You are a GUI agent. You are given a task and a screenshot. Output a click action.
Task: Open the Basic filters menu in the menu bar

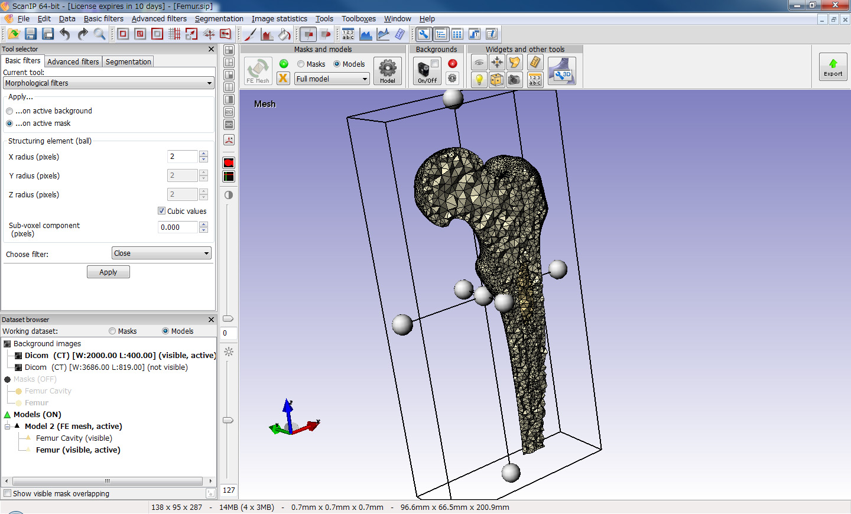(103, 19)
